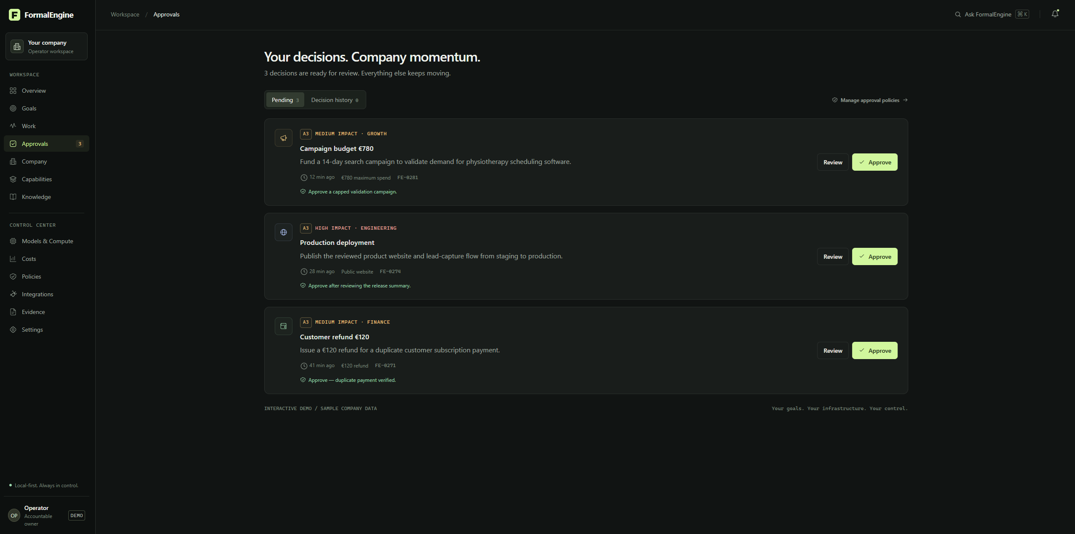This screenshot has height=534, width=1075.
Task: Click the Capabilities layers icon
Action: point(13,179)
